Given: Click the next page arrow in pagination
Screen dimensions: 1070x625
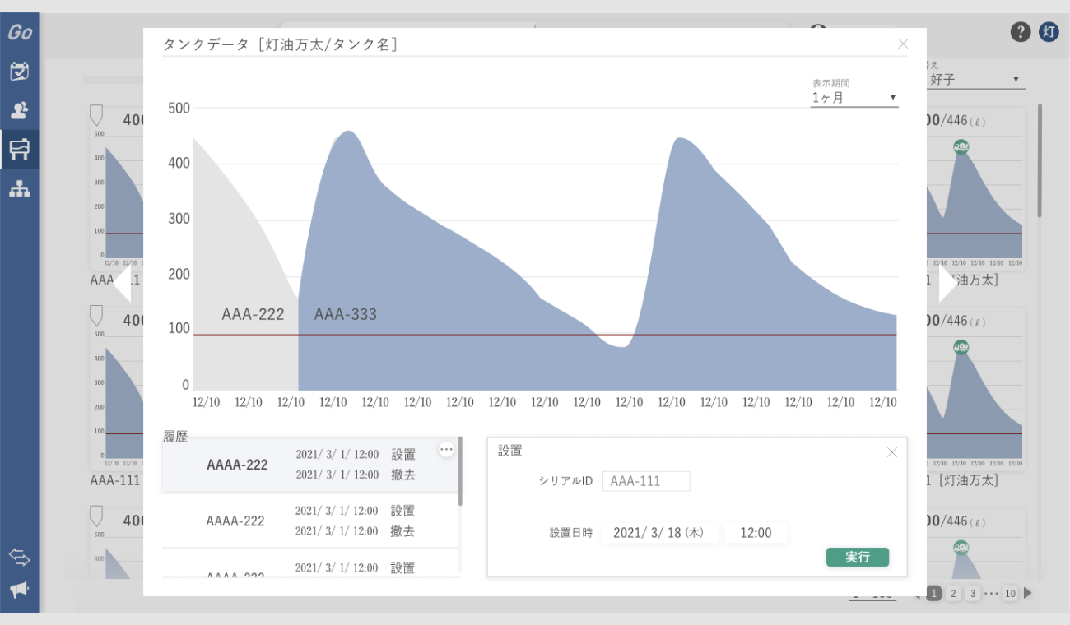Looking at the screenshot, I should pyautogui.click(x=1027, y=593).
